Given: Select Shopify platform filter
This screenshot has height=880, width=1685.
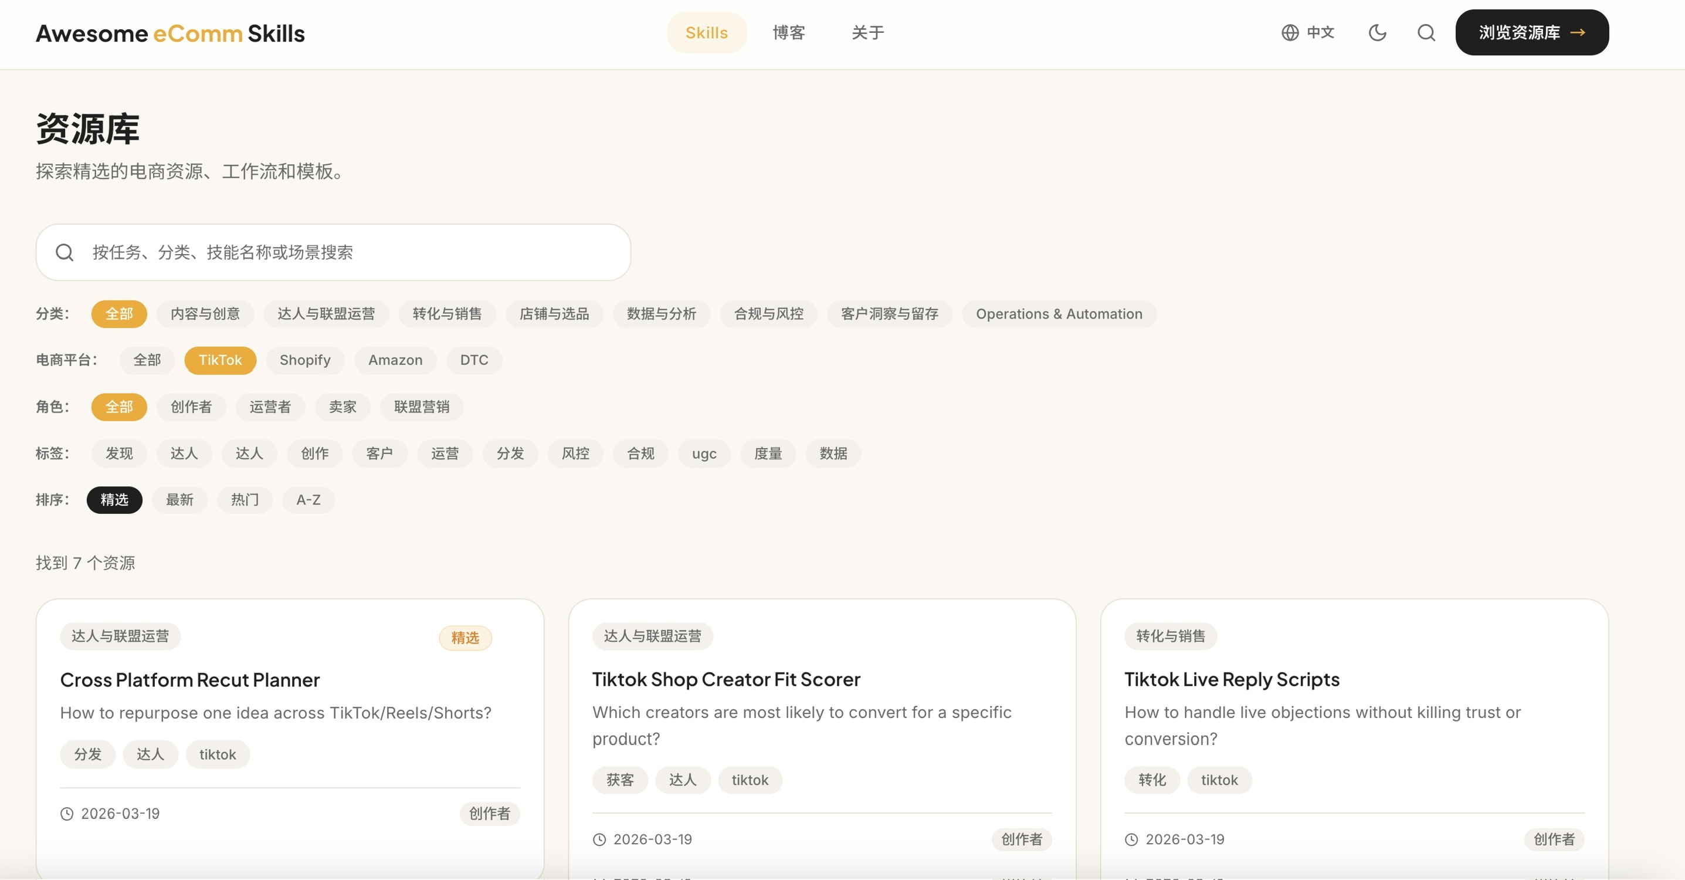Looking at the screenshot, I should [305, 360].
